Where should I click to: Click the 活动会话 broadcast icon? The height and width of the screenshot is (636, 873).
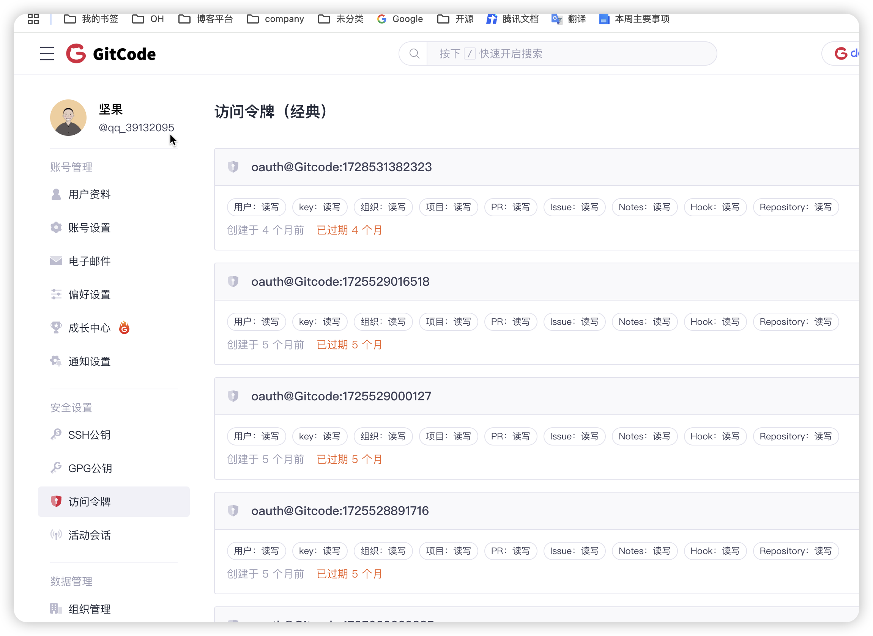(x=56, y=535)
